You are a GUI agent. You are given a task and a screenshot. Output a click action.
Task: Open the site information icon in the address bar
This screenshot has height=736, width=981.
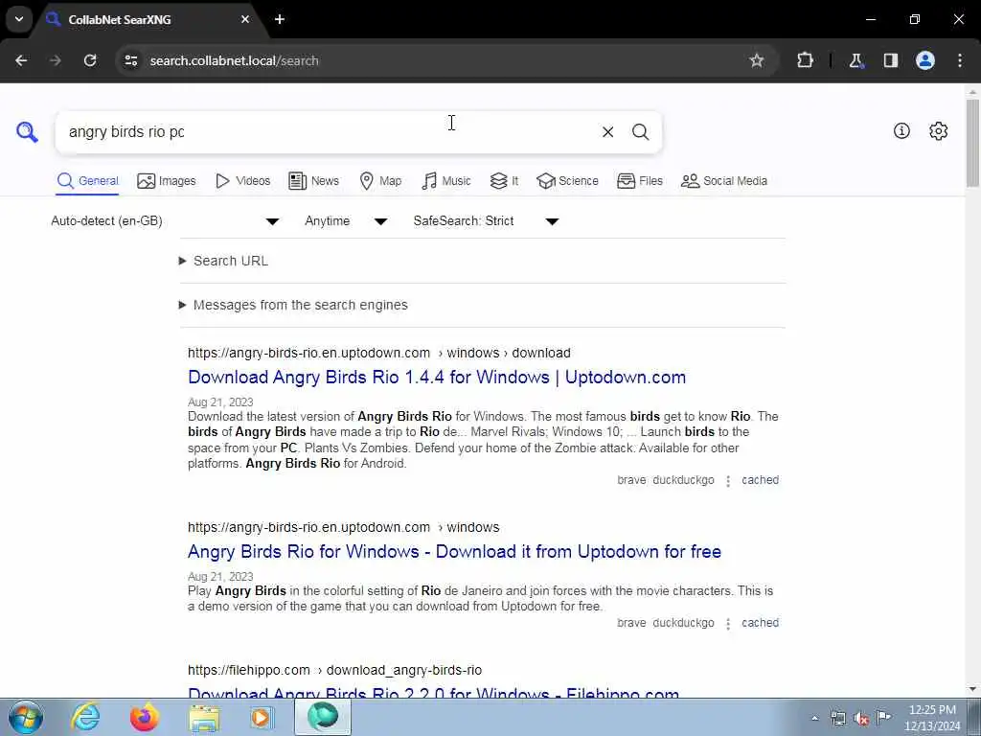(130, 60)
